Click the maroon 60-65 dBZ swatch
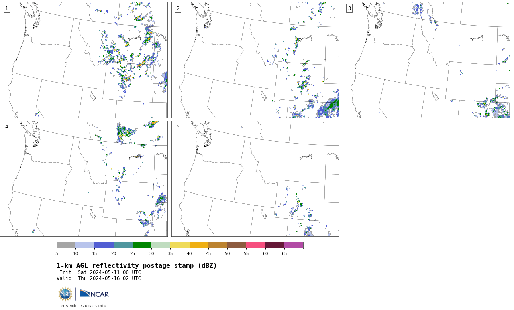This screenshot has height=310, width=514. pos(275,245)
